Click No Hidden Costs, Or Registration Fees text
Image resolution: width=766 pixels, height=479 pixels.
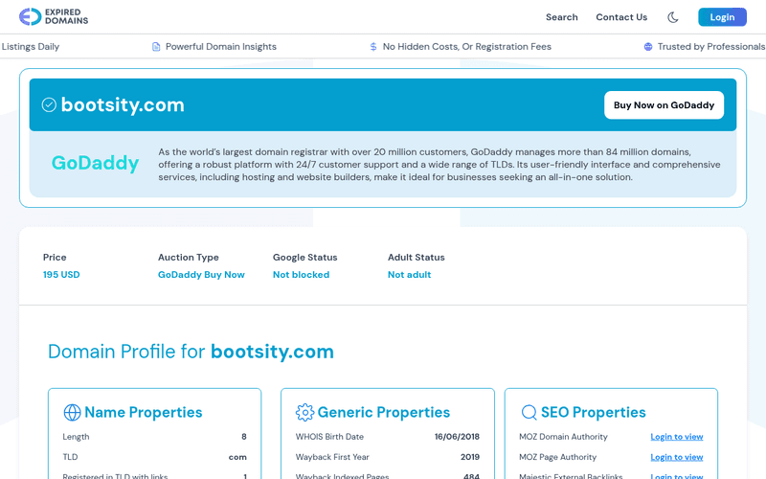467,46
